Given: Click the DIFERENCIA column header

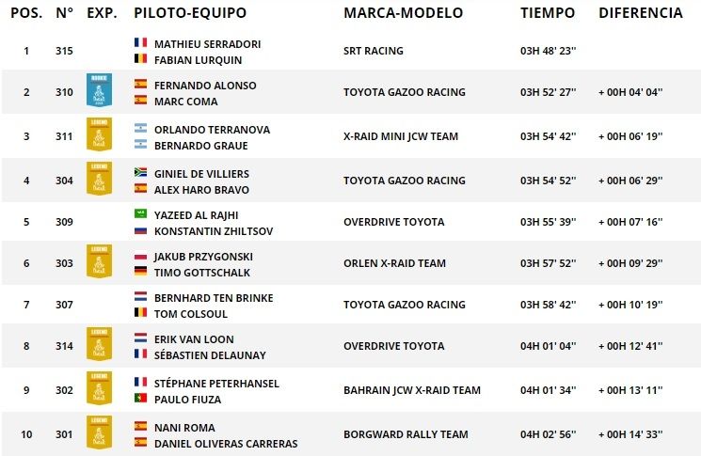Looking at the screenshot, I should point(641,13).
